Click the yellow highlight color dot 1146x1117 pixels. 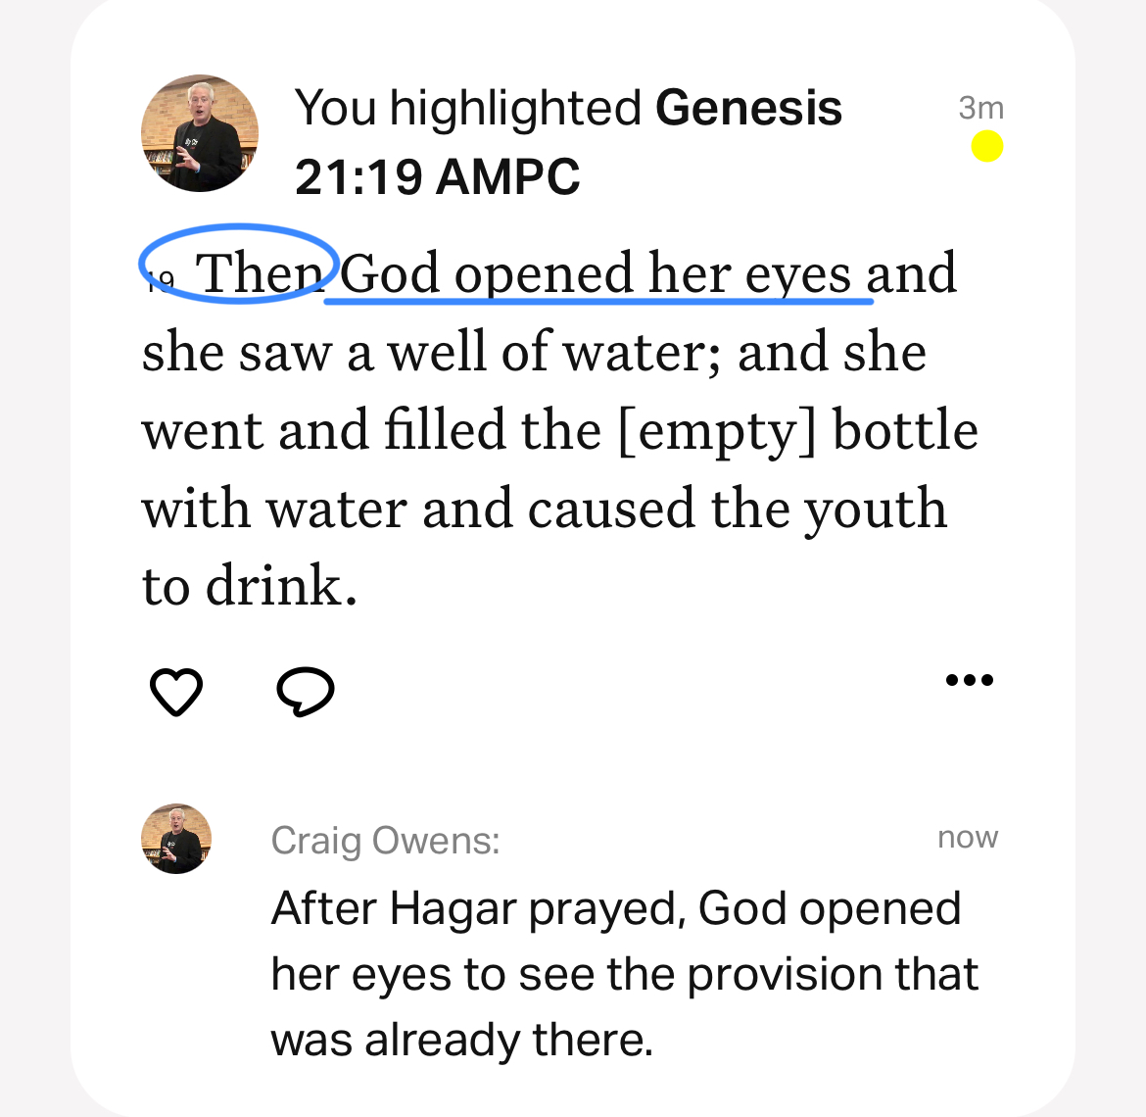(x=987, y=147)
